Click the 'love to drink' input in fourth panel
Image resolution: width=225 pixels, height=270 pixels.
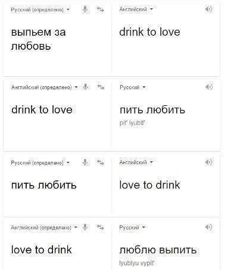pyautogui.click(x=42, y=249)
